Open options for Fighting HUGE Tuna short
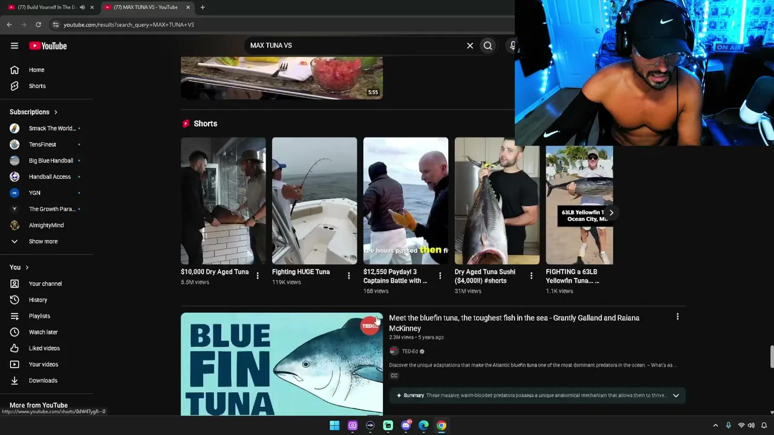 [x=349, y=276]
